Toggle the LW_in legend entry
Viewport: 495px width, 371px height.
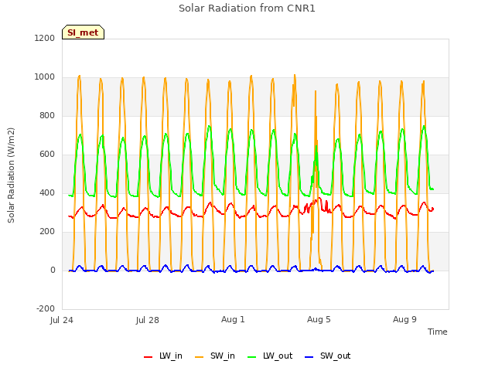163,356
